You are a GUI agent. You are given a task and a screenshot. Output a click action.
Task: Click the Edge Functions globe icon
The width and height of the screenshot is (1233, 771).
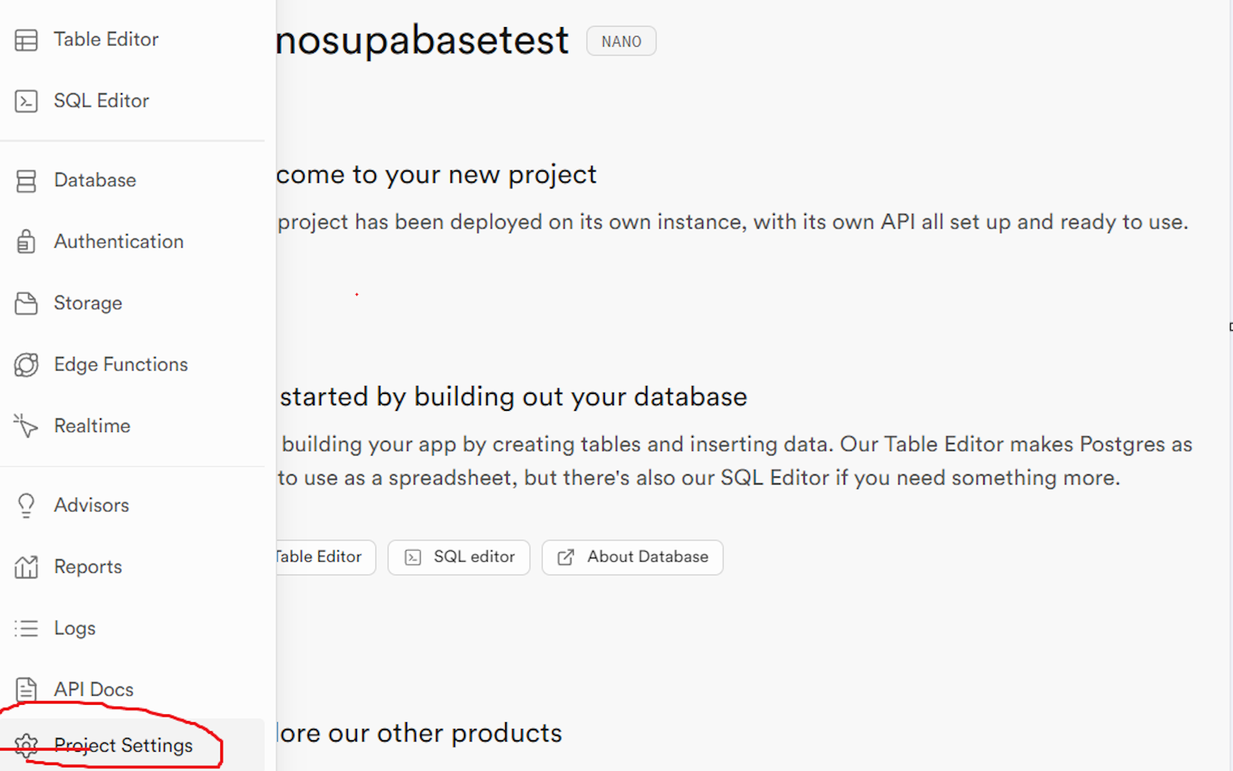[x=26, y=365]
